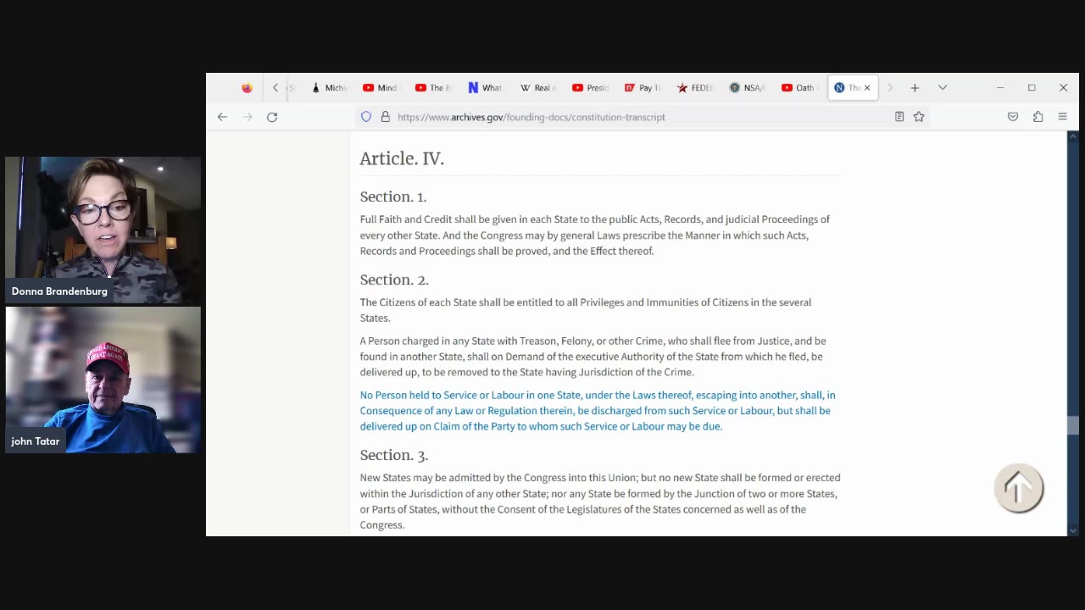
Task: Click the 'Section. 3.' heading
Action: tap(394, 455)
